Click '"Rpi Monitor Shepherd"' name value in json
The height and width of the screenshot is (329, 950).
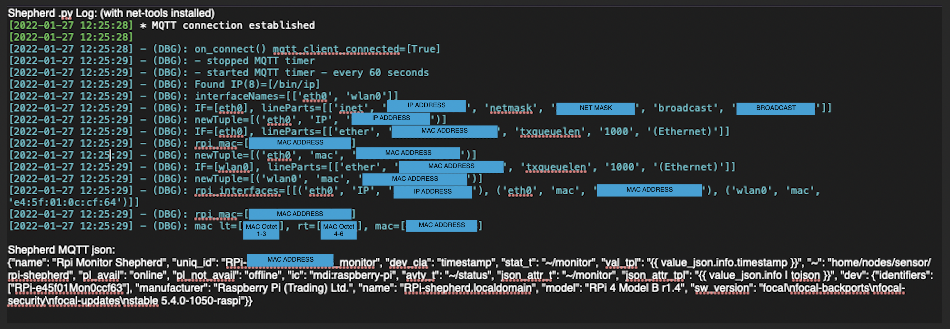tap(110, 262)
